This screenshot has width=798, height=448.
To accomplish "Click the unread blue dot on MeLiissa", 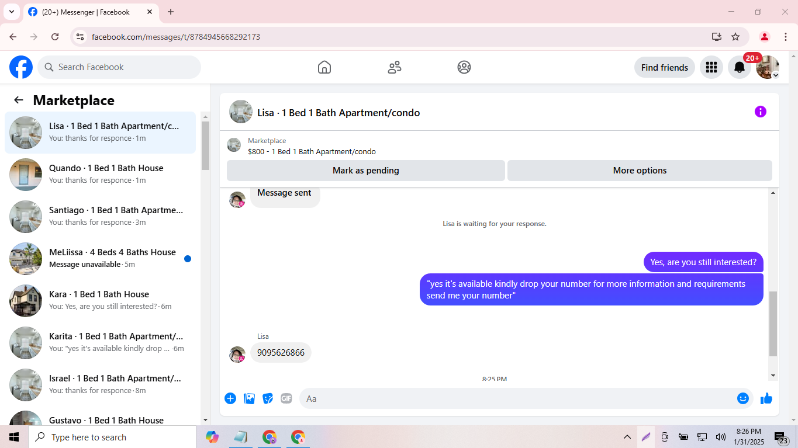I will point(188,259).
